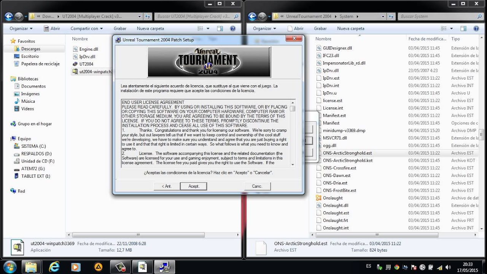Go back in the System Explorer window
The height and width of the screenshot is (274, 487).
click(x=252, y=16)
